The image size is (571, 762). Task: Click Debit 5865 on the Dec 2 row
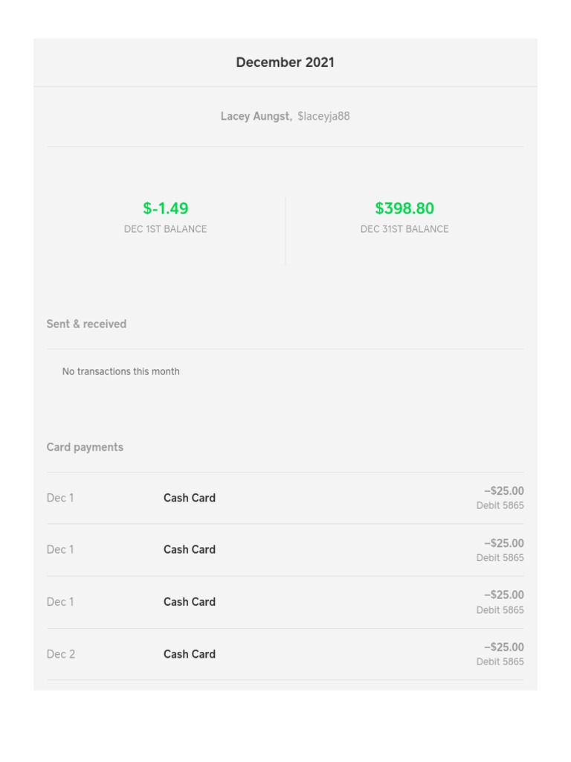pos(500,662)
